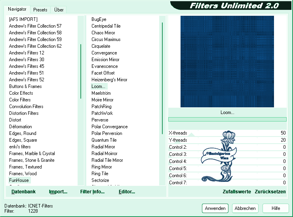293x217 pixels.
Task: Select Frames, Textured category
Action: (x=25, y=167)
